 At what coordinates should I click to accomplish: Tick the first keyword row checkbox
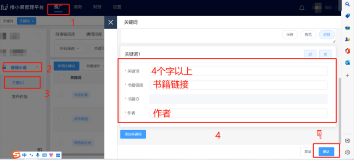click(x=61, y=95)
